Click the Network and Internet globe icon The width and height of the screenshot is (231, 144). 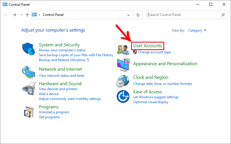(x=28, y=72)
